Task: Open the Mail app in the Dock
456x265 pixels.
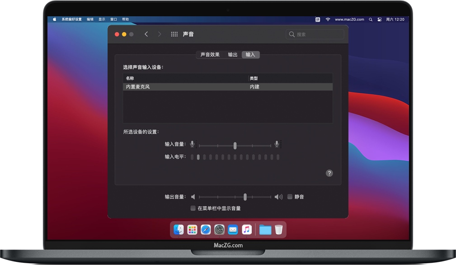Action: (x=233, y=230)
